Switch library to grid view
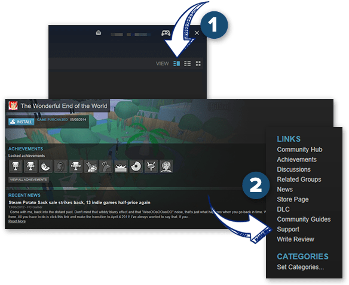349x285 pixels. coord(198,64)
